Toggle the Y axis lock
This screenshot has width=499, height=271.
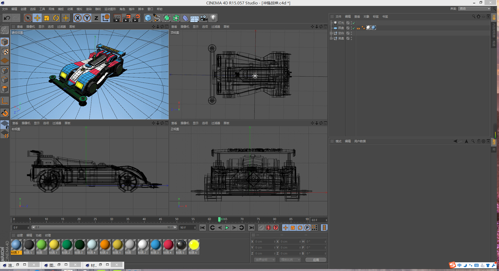pos(87,18)
